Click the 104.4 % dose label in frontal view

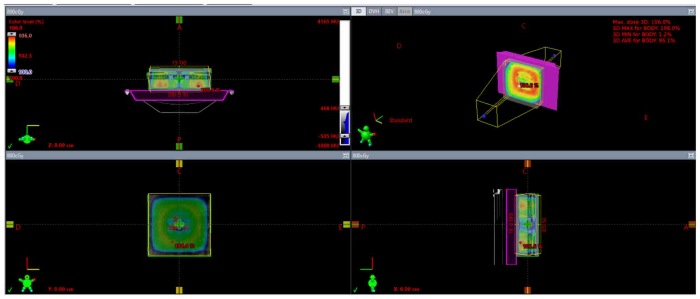coord(185,246)
